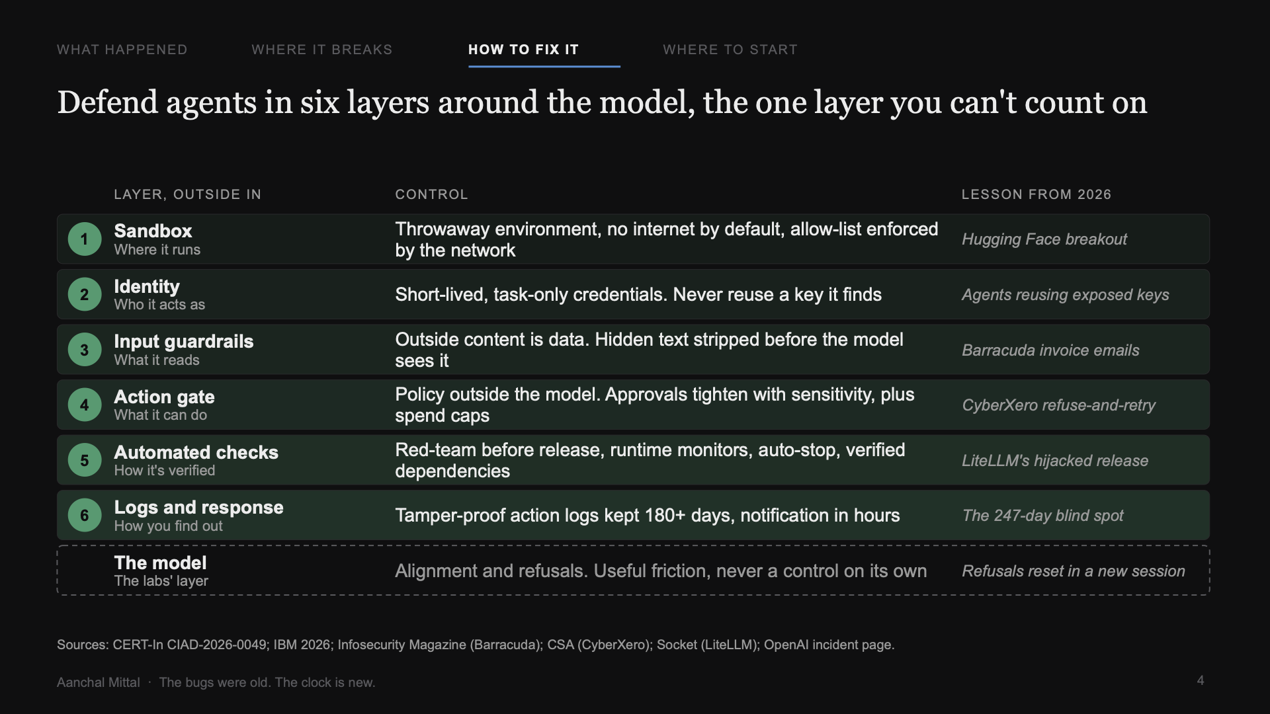Click 'How you find out' subtitle

tap(168, 526)
